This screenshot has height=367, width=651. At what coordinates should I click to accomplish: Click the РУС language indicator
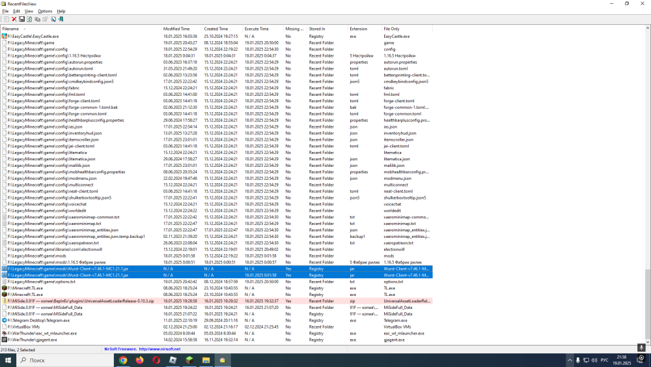[x=605, y=360]
